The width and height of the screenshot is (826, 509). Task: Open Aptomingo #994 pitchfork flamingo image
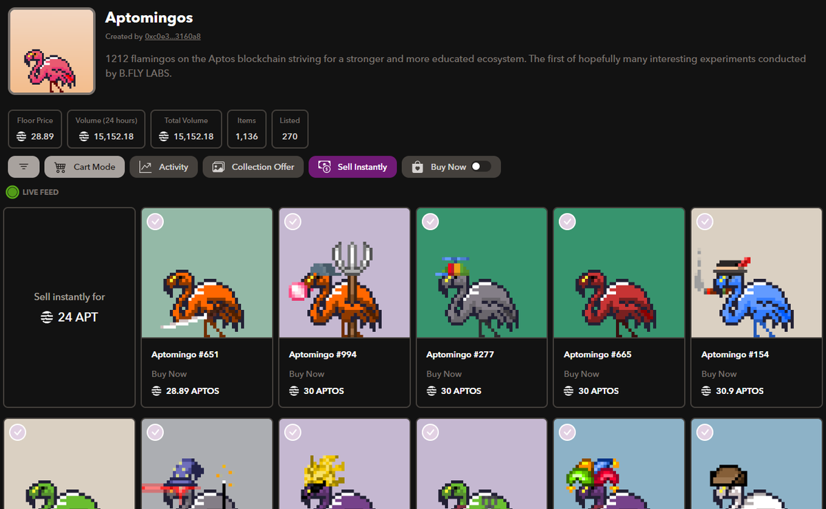[x=344, y=273]
